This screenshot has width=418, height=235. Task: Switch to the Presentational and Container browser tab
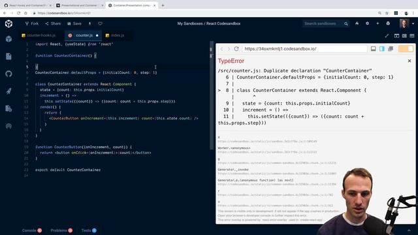point(79,5)
